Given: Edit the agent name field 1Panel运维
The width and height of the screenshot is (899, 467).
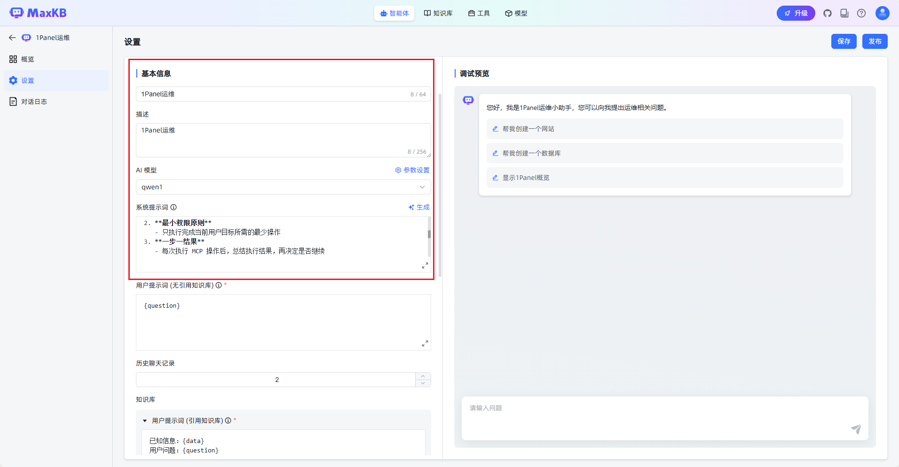Looking at the screenshot, I should [x=283, y=94].
